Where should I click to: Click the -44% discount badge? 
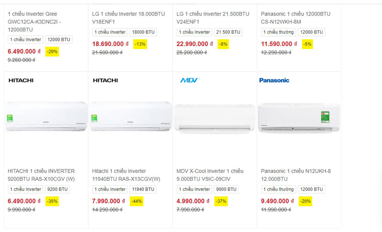pyautogui.click(x=136, y=201)
